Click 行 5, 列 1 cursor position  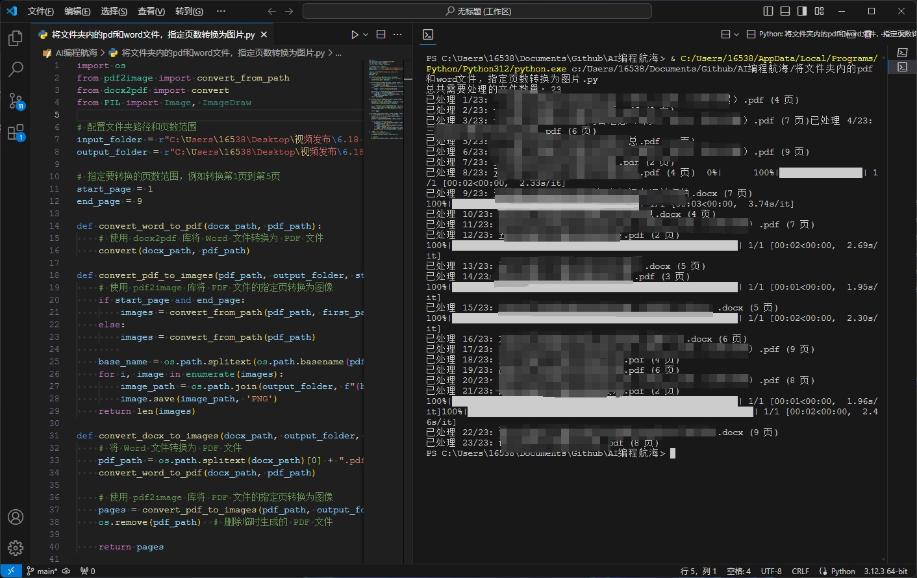click(x=698, y=572)
